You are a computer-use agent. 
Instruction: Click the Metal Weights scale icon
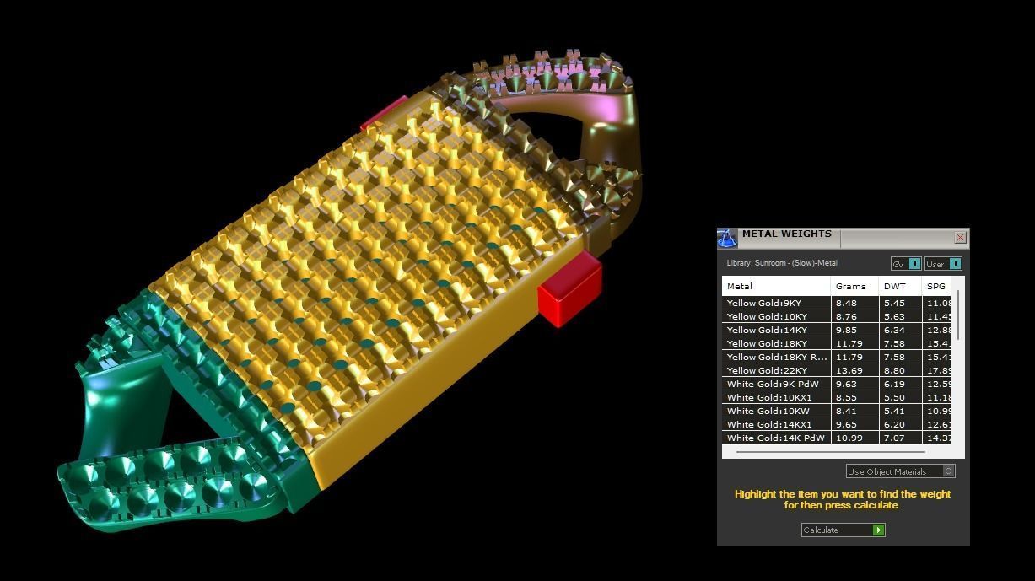727,238
